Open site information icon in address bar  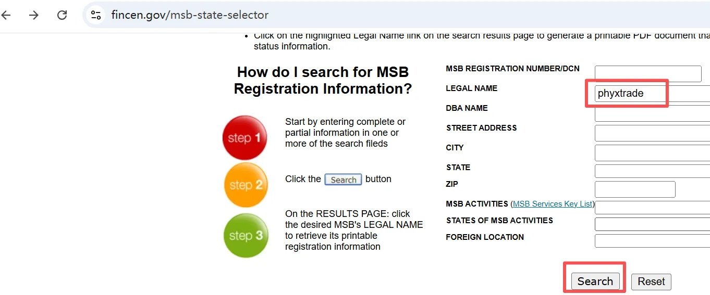click(x=96, y=15)
